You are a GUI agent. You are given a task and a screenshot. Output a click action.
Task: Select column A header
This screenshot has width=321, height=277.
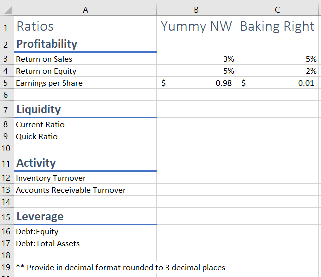pos(85,10)
